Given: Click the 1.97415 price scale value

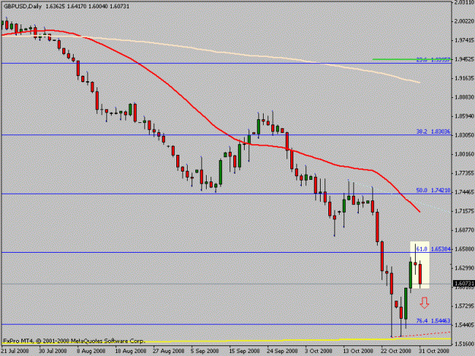Looking at the screenshot, I should coord(464,40).
